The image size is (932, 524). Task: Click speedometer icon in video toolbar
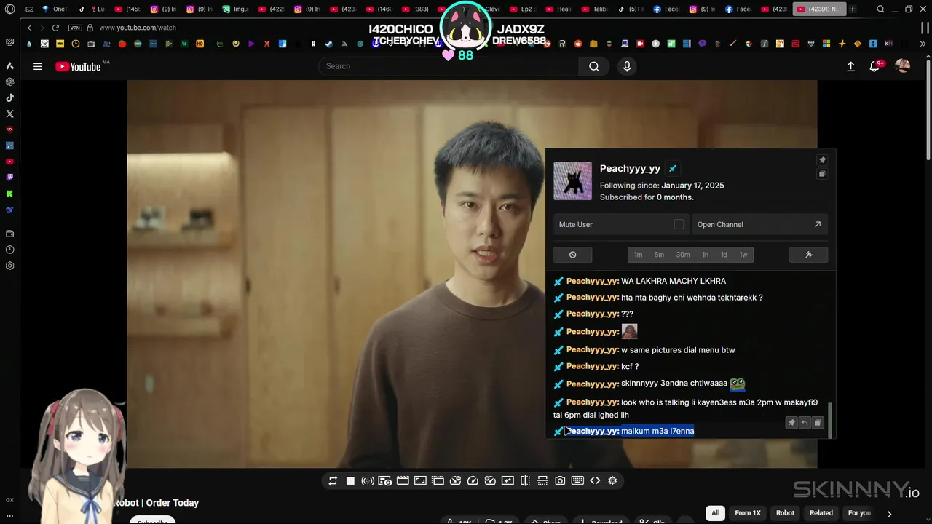coord(473,480)
